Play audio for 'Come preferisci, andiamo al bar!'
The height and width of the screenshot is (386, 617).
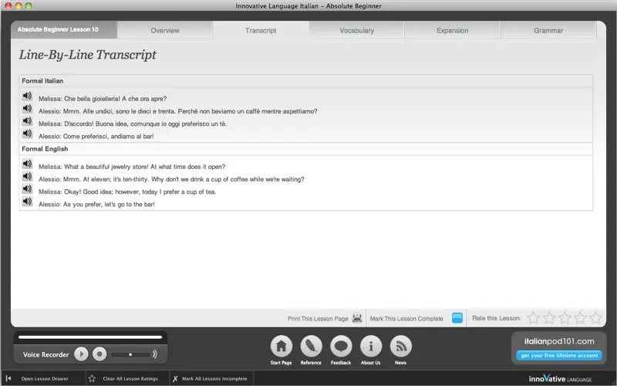(27, 134)
